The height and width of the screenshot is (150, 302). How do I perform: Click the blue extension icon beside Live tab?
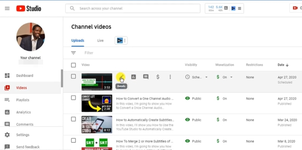(x=120, y=41)
